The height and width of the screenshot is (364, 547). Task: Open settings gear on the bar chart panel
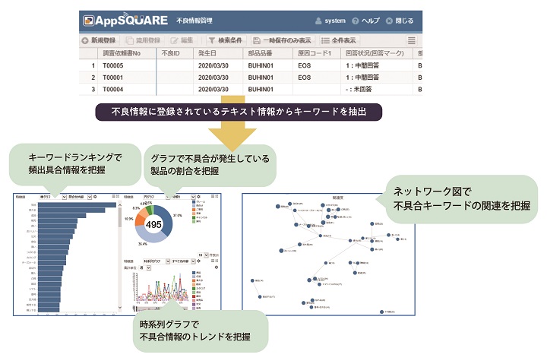point(94,196)
